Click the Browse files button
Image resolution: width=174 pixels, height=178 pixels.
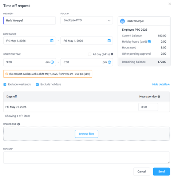tap(87, 134)
